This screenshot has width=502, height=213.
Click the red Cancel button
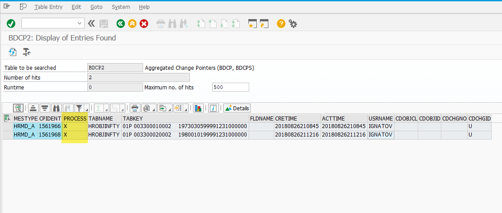coord(144,23)
